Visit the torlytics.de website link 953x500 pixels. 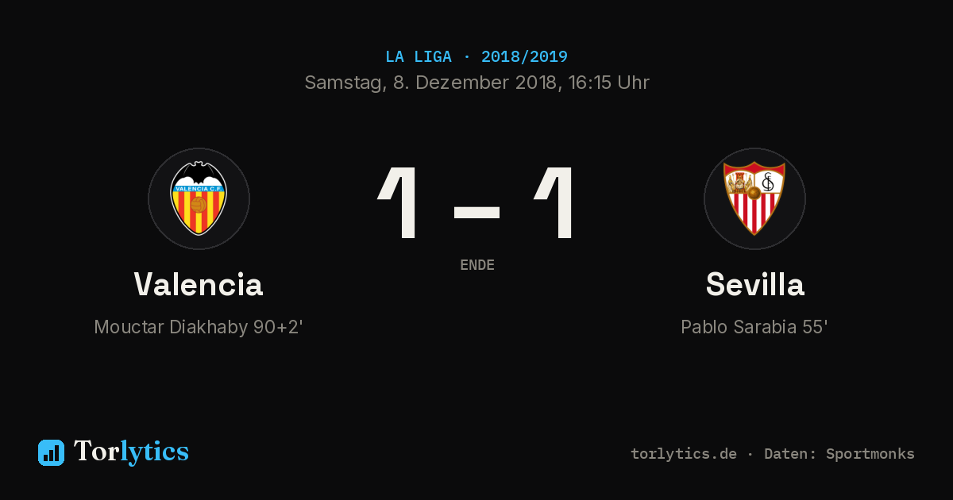[684, 454]
